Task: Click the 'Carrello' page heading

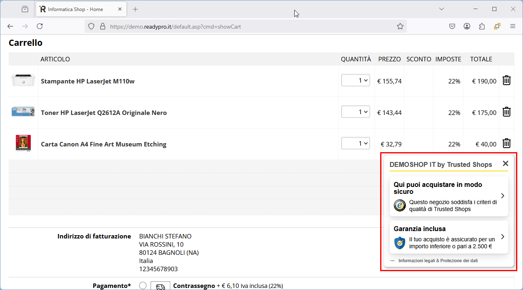Action: coord(25,43)
